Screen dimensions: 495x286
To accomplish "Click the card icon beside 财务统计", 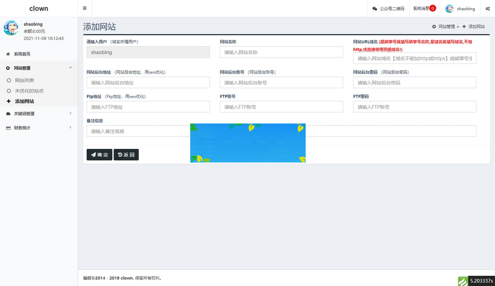I will pyautogui.click(x=8, y=128).
